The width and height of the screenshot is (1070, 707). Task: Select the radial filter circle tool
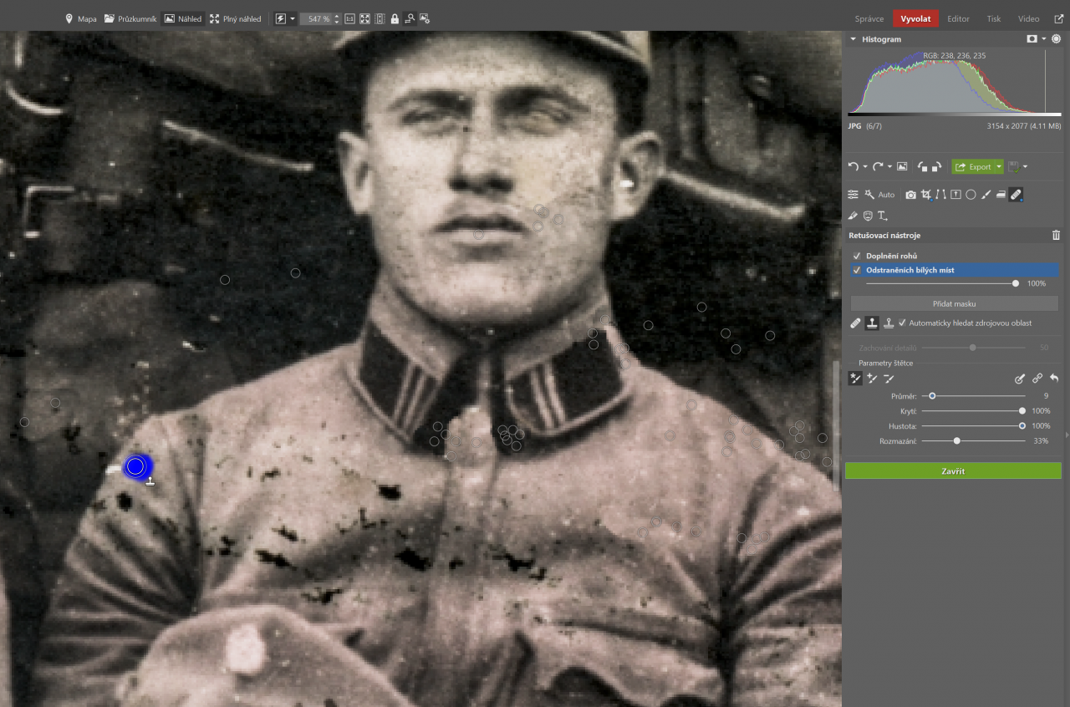[x=971, y=195]
